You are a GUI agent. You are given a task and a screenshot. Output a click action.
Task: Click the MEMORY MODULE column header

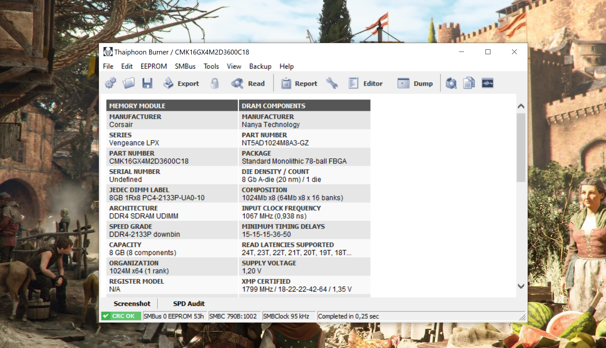pyautogui.click(x=172, y=106)
